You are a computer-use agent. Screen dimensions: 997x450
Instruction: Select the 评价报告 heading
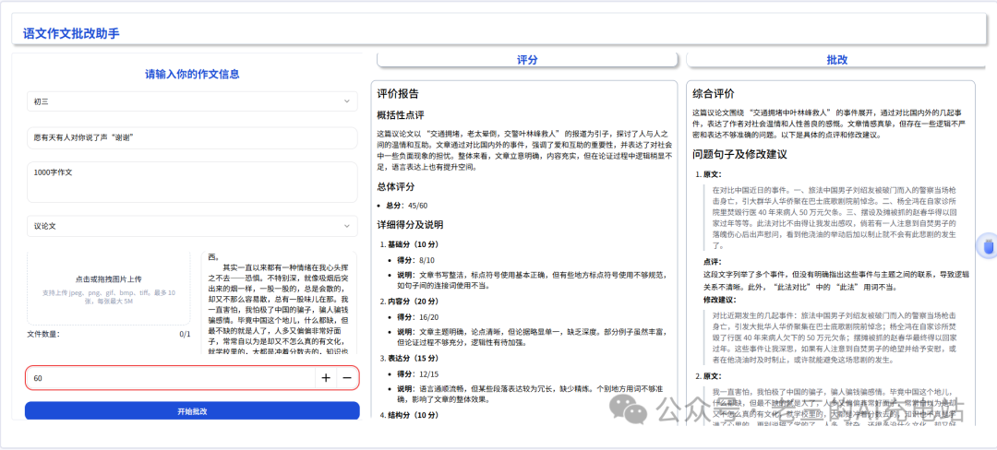click(x=398, y=93)
